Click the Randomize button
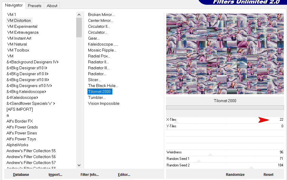Image resolution: width=287 pixels, height=180 pixels. [x=235, y=174]
